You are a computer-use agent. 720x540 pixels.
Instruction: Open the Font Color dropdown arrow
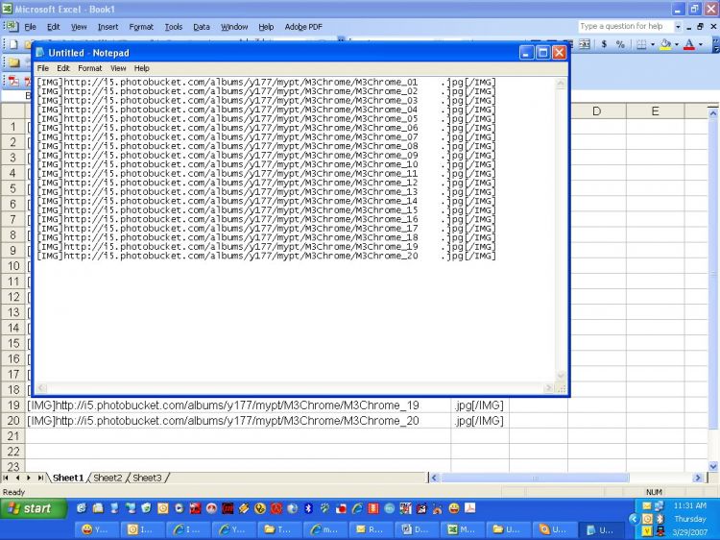click(700, 44)
